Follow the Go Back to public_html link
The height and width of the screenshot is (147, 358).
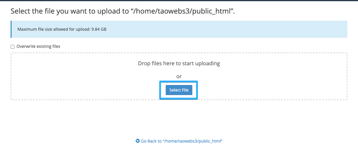pos(181,141)
